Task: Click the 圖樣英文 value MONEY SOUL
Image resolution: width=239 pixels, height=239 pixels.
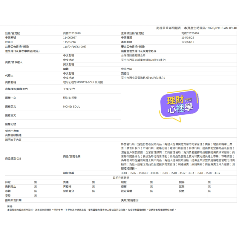Action: click(71, 107)
